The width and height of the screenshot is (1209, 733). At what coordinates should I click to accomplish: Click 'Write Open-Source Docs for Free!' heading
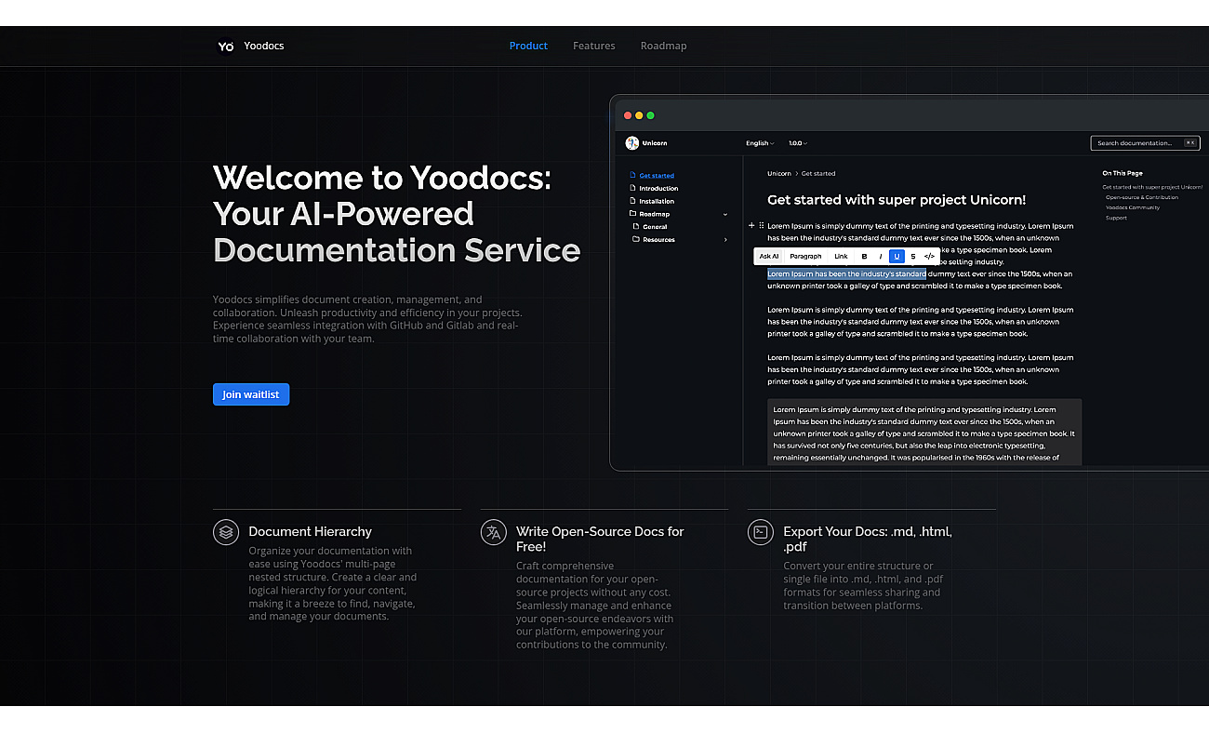pyautogui.click(x=600, y=540)
